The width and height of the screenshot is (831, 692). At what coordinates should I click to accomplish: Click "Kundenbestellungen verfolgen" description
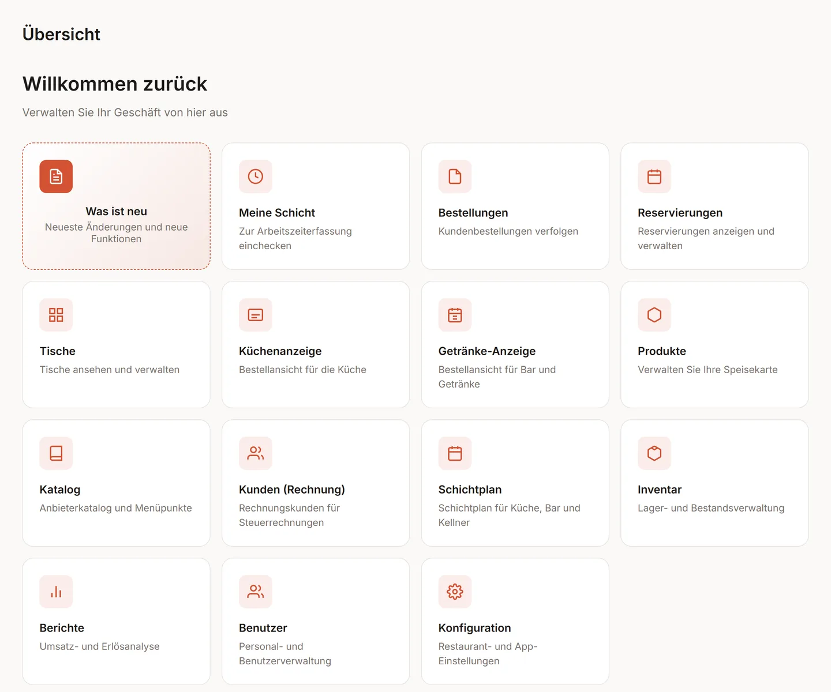click(x=508, y=231)
